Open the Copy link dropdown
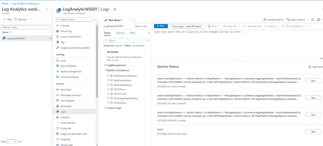Image resolution: width=323 pixels, height=146 pixels. point(232,26)
